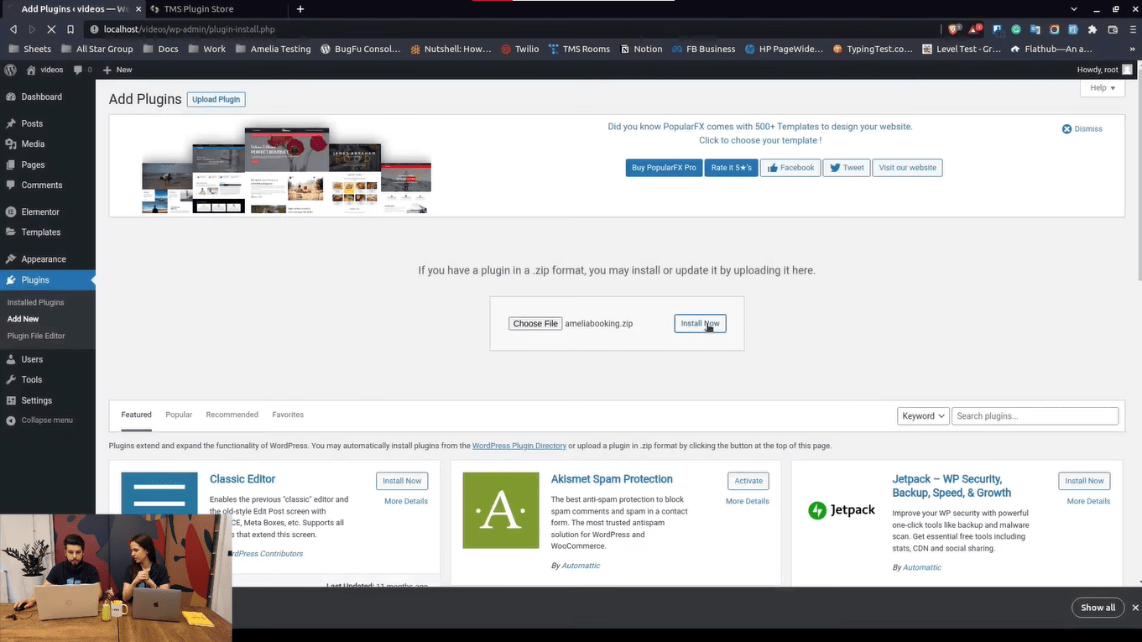Viewport: 1142px width, 642px height.
Task: Select the Recommended plugins tab
Action: (232, 415)
